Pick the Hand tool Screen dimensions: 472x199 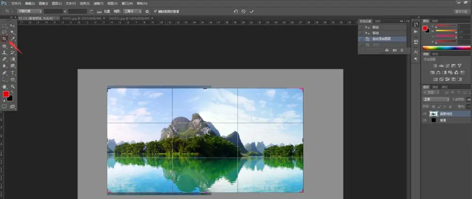(x=5, y=87)
